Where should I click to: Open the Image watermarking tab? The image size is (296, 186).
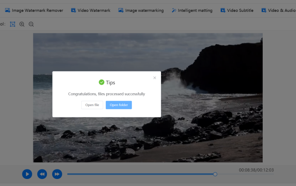(x=141, y=11)
